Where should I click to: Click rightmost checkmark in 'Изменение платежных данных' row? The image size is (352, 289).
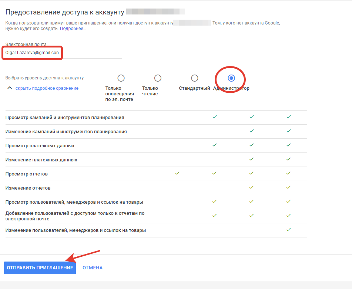pos(288,159)
